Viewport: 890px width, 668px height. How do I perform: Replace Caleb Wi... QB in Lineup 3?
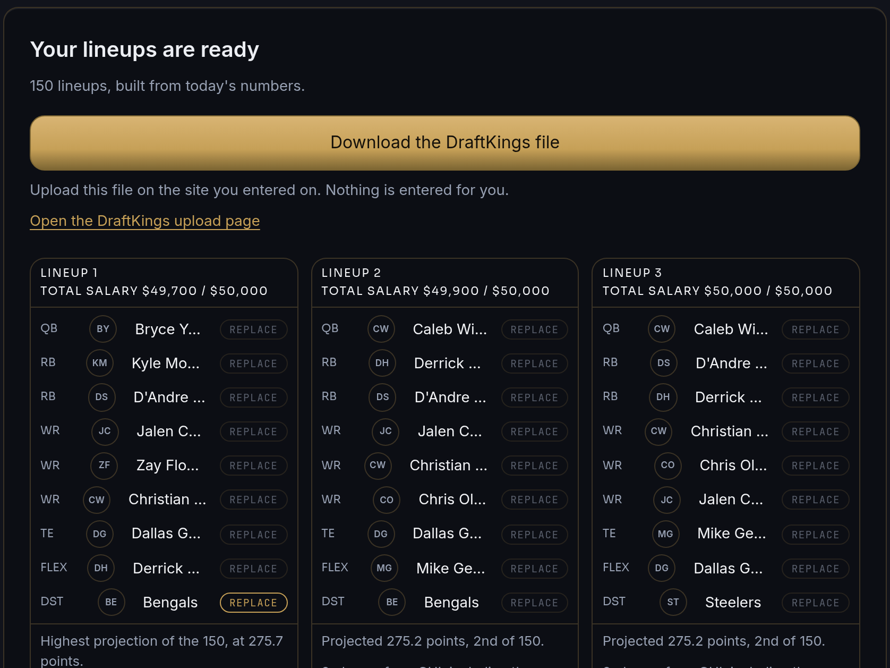pyautogui.click(x=815, y=329)
